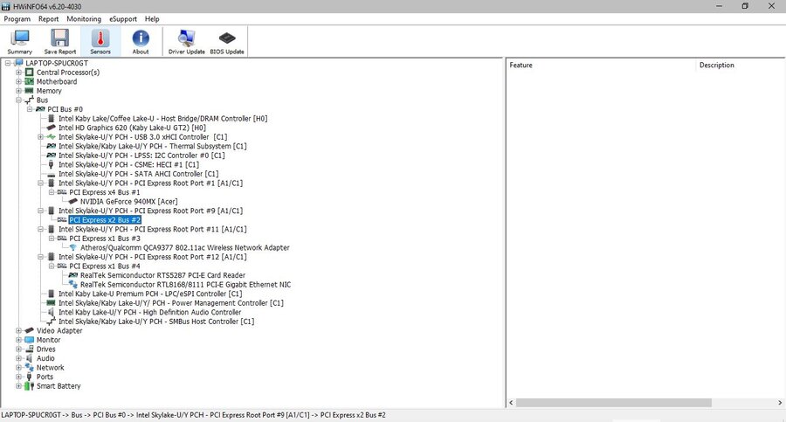This screenshot has height=422, width=786.
Task: Collapse the PCI Bus #0 node
Action: click(30, 109)
